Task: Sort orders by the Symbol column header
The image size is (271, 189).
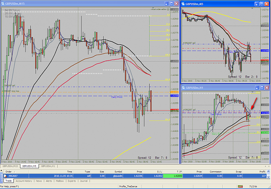Action: [x=114, y=172]
